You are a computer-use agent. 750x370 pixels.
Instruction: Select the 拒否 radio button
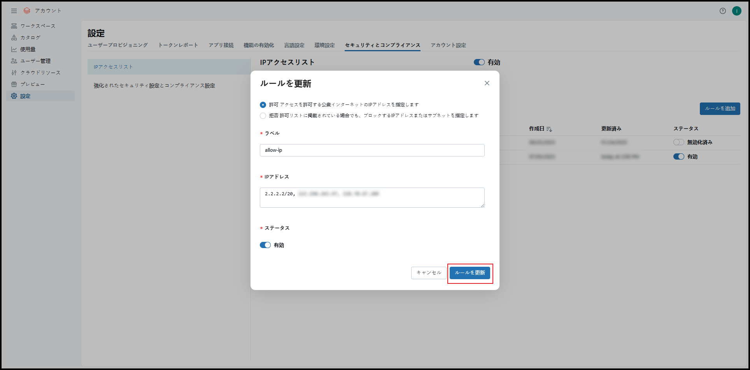[263, 116]
